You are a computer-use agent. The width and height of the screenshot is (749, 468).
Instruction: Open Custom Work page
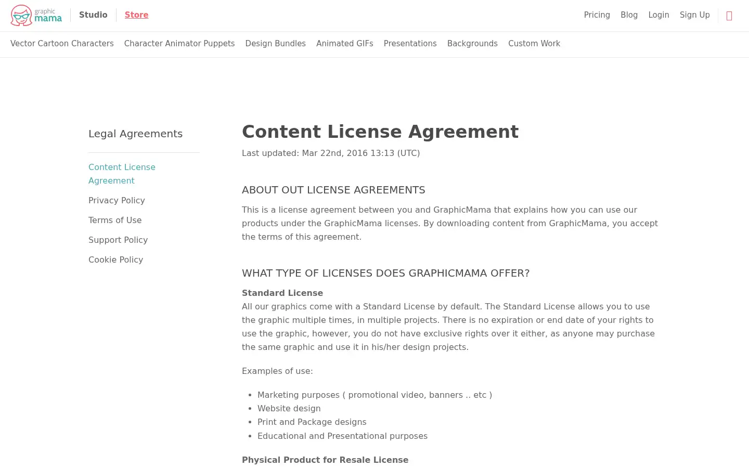(534, 44)
